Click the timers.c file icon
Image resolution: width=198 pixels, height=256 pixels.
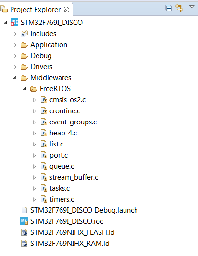(x=44, y=199)
